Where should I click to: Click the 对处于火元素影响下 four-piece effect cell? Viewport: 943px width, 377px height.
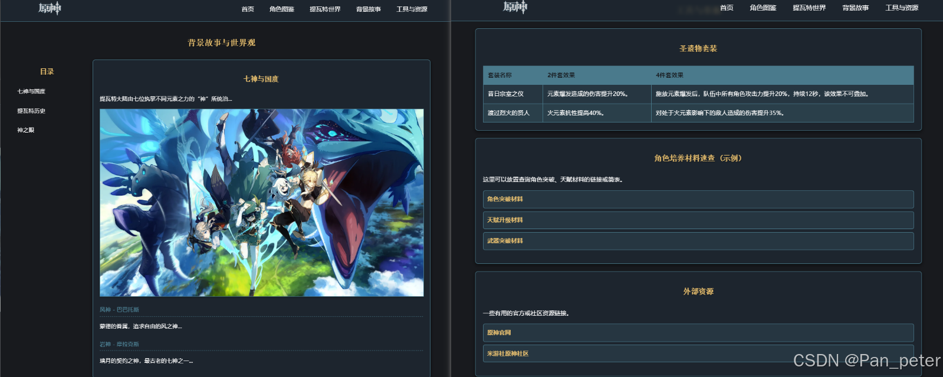pyautogui.click(x=783, y=113)
